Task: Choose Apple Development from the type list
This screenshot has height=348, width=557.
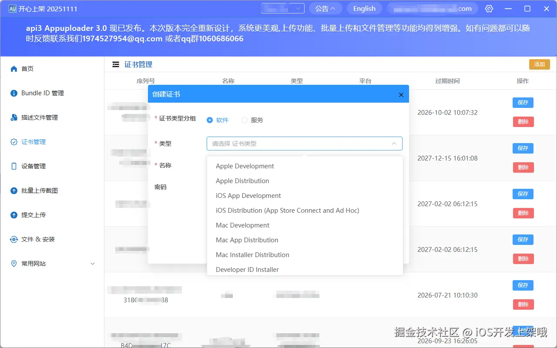Action: 245,166
